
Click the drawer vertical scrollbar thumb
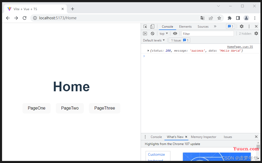258,147
